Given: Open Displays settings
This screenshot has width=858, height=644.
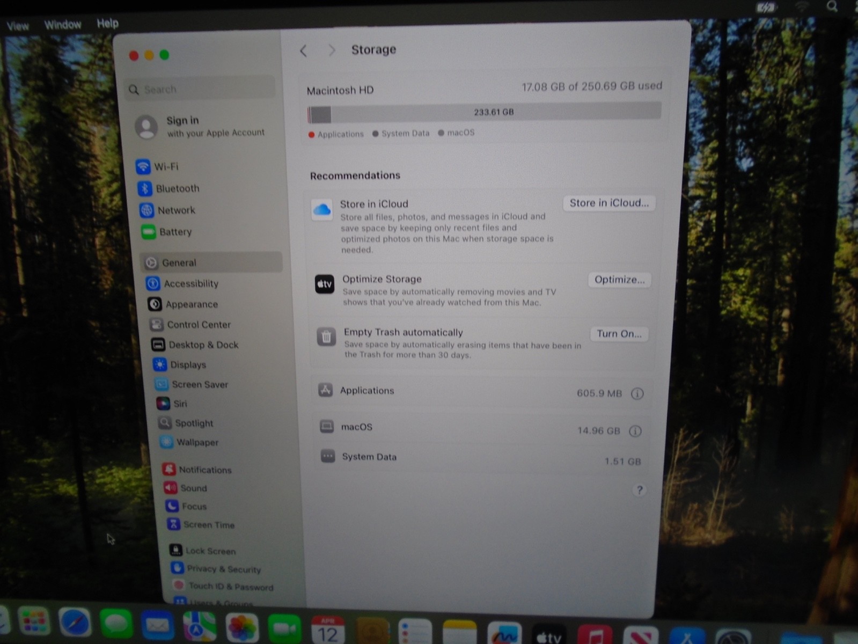Looking at the screenshot, I should [180, 365].
